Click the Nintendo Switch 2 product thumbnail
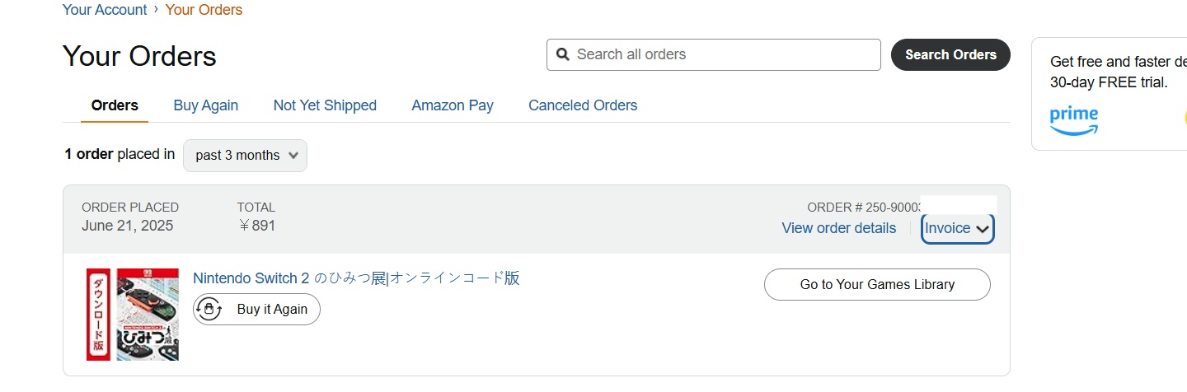Viewport: 1187px width, 392px height. point(133,315)
